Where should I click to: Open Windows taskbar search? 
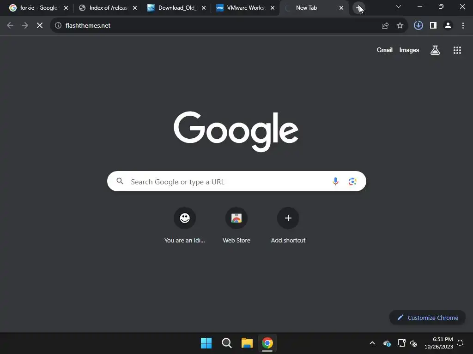226,343
